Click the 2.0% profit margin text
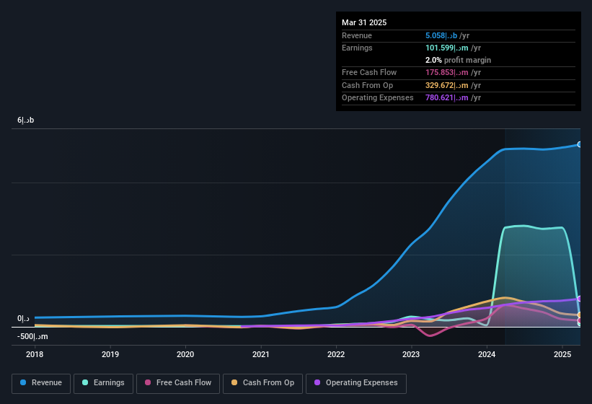This screenshot has height=404, width=592. pyautogui.click(x=458, y=60)
